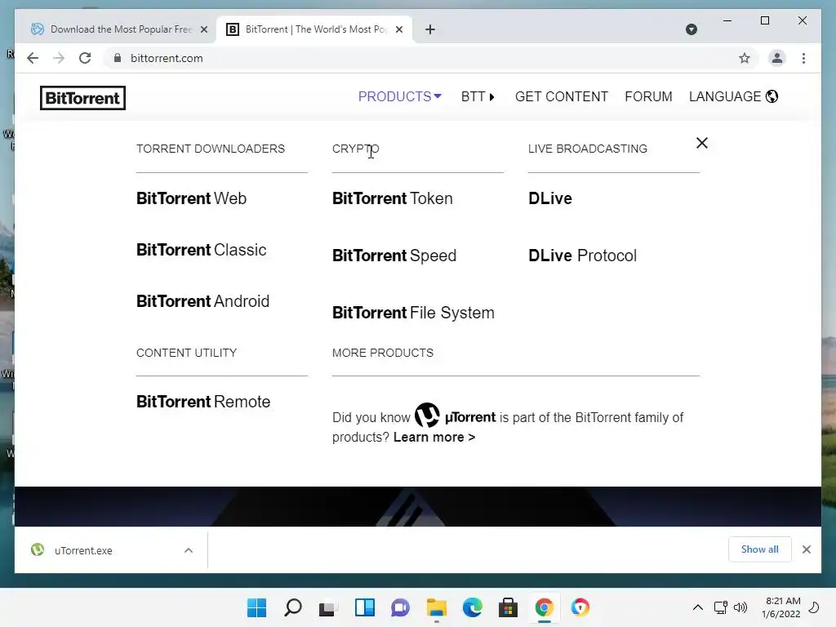Open tab search dropdown circle

click(691, 29)
